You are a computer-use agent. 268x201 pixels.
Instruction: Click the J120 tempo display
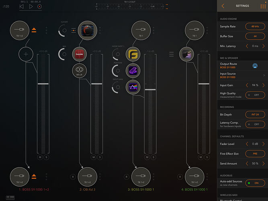pos(6,6)
